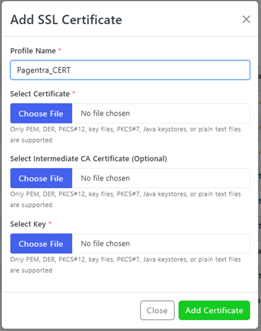Click the Add SSL Certificate dialog title
The width and height of the screenshot is (261, 331).
tap(66, 20)
